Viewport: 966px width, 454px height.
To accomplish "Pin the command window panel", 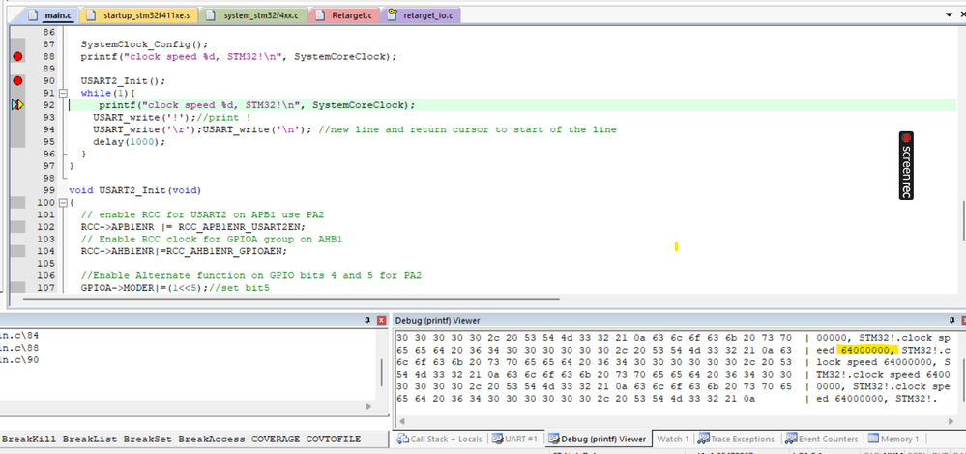I will click(x=367, y=320).
